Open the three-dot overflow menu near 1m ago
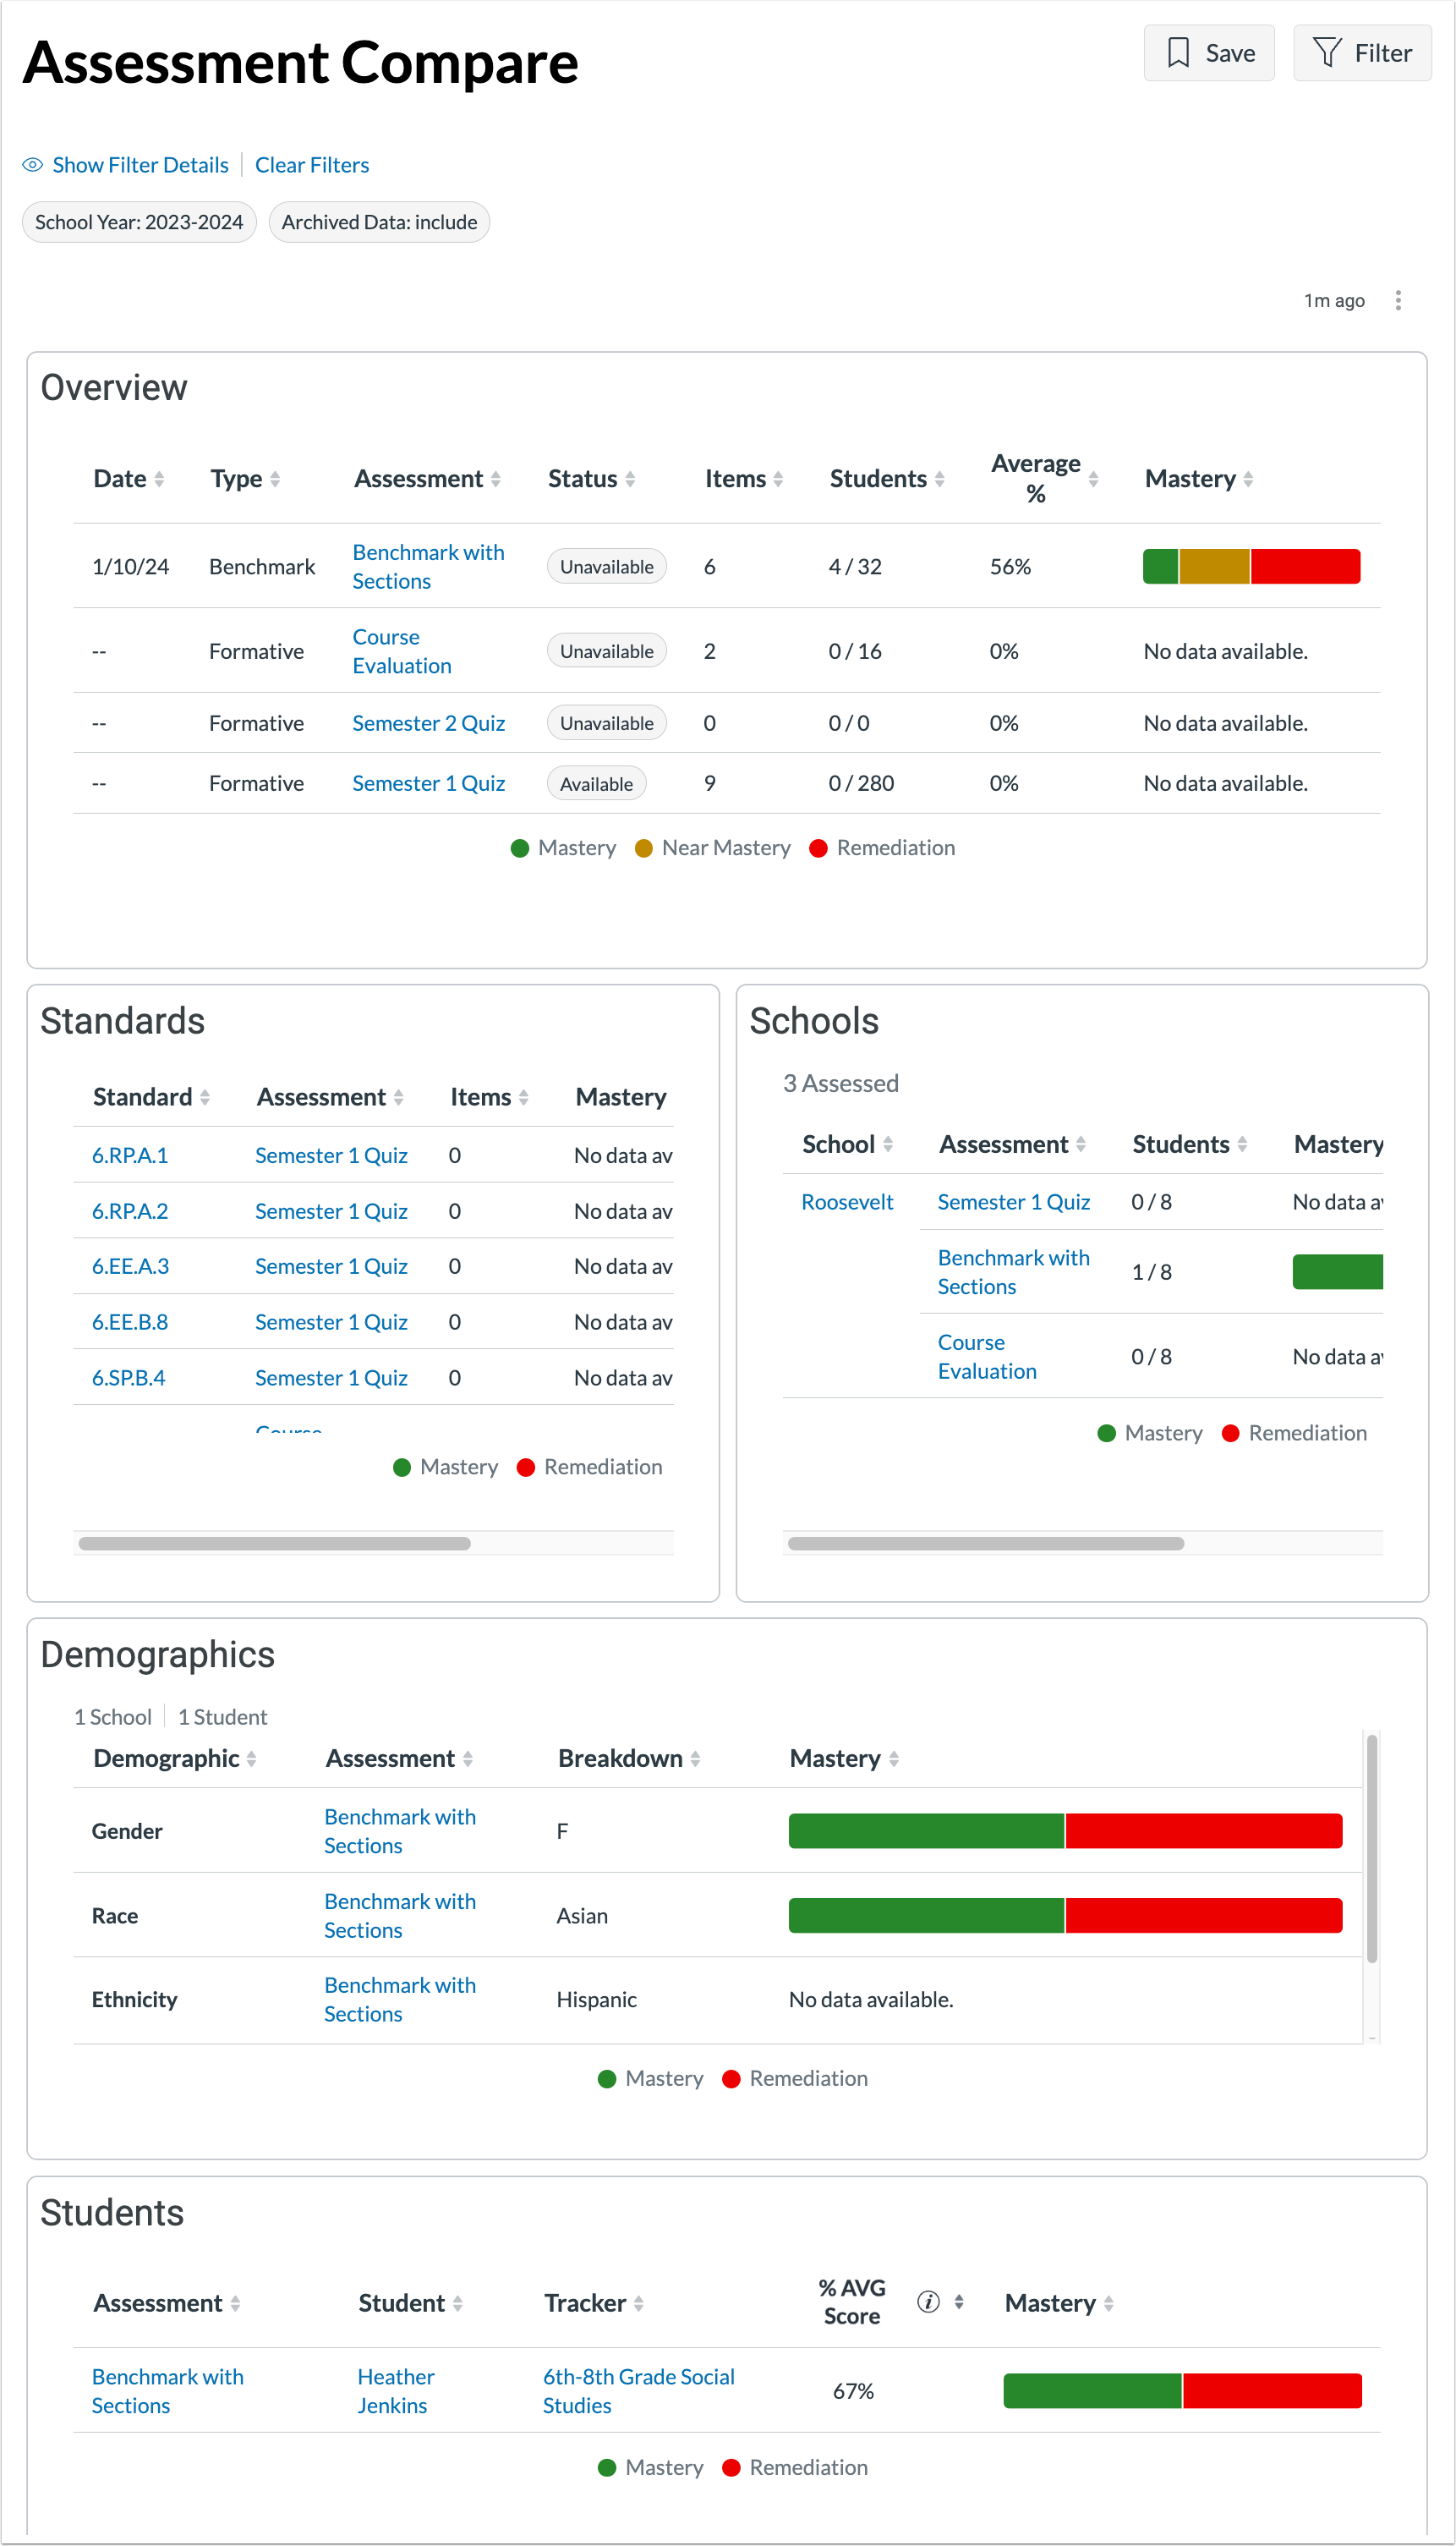This screenshot has width=1456, height=2546. pyautogui.click(x=1398, y=300)
